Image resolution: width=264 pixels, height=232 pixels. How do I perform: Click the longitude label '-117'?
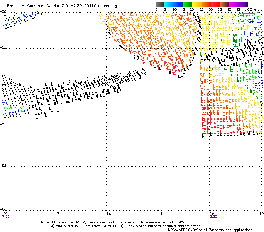click(x=55, y=214)
